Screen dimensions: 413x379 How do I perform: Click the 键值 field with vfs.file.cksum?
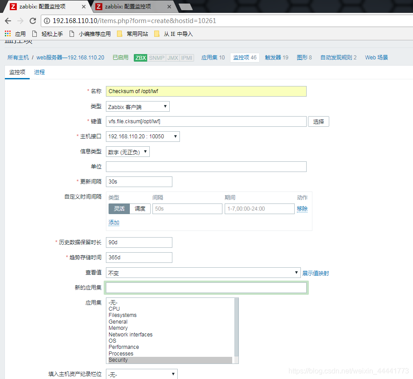[206, 121]
